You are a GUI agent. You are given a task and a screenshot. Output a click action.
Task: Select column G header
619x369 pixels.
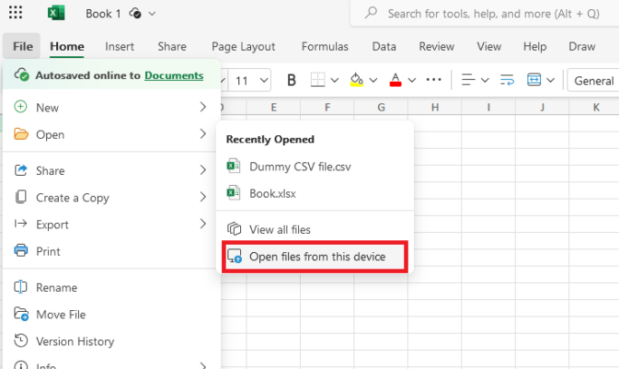[x=381, y=107]
